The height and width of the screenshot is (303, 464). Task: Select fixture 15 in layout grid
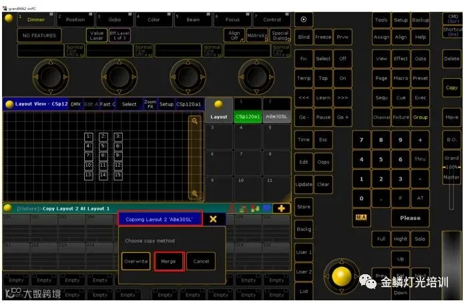[x=118, y=175]
